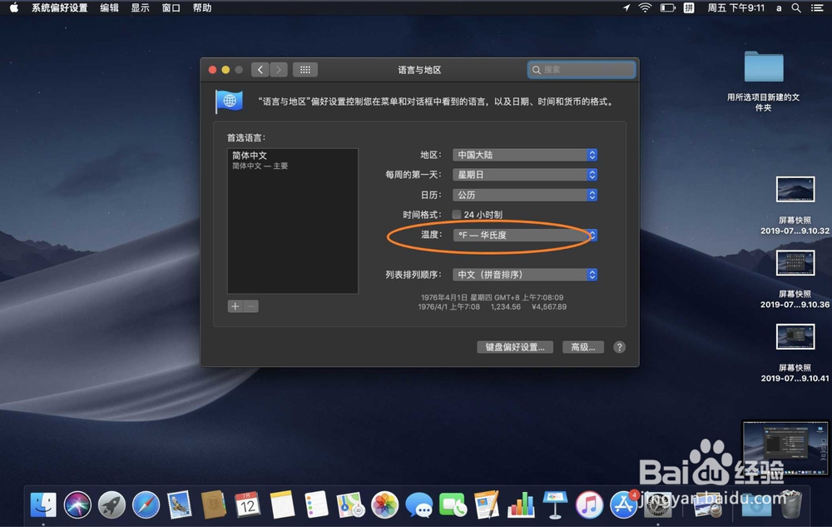The image size is (832, 527).
Task: Select the 用所选项目新建的文件夹 desktop folder
Action: tap(763, 81)
